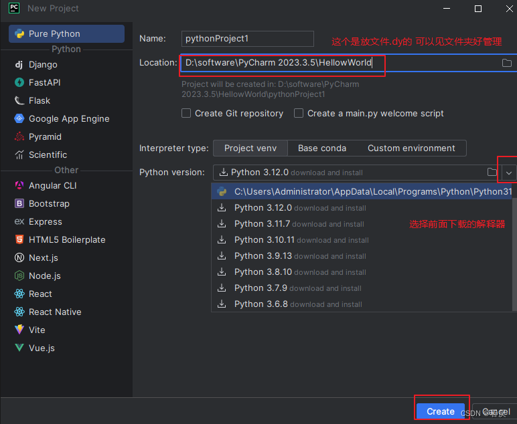Choose Python 3.8.10 download and install
The image size is (517, 424).
coord(362,272)
